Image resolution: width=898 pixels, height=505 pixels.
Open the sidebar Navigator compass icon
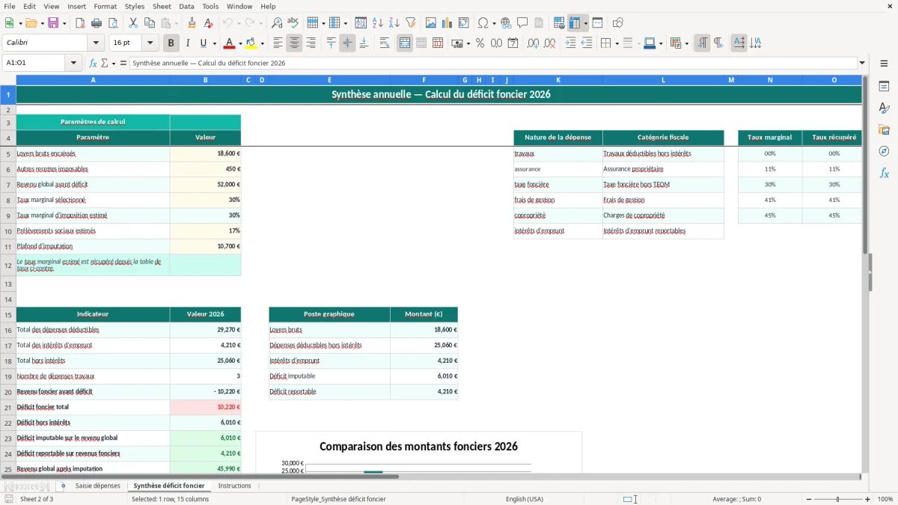pyautogui.click(x=884, y=152)
